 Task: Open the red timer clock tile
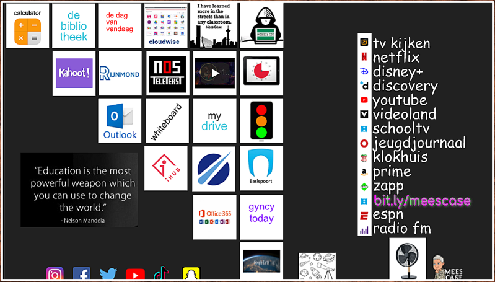point(261,73)
